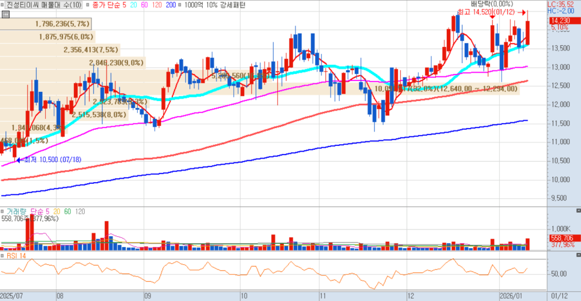The height and width of the screenshot is (301, 581).
Task: Collapse the volume pane with its corner button
Action: click(x=579, y=210)
